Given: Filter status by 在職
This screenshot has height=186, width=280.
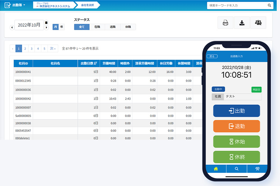Looking at the screenshot, I should 97,27.
